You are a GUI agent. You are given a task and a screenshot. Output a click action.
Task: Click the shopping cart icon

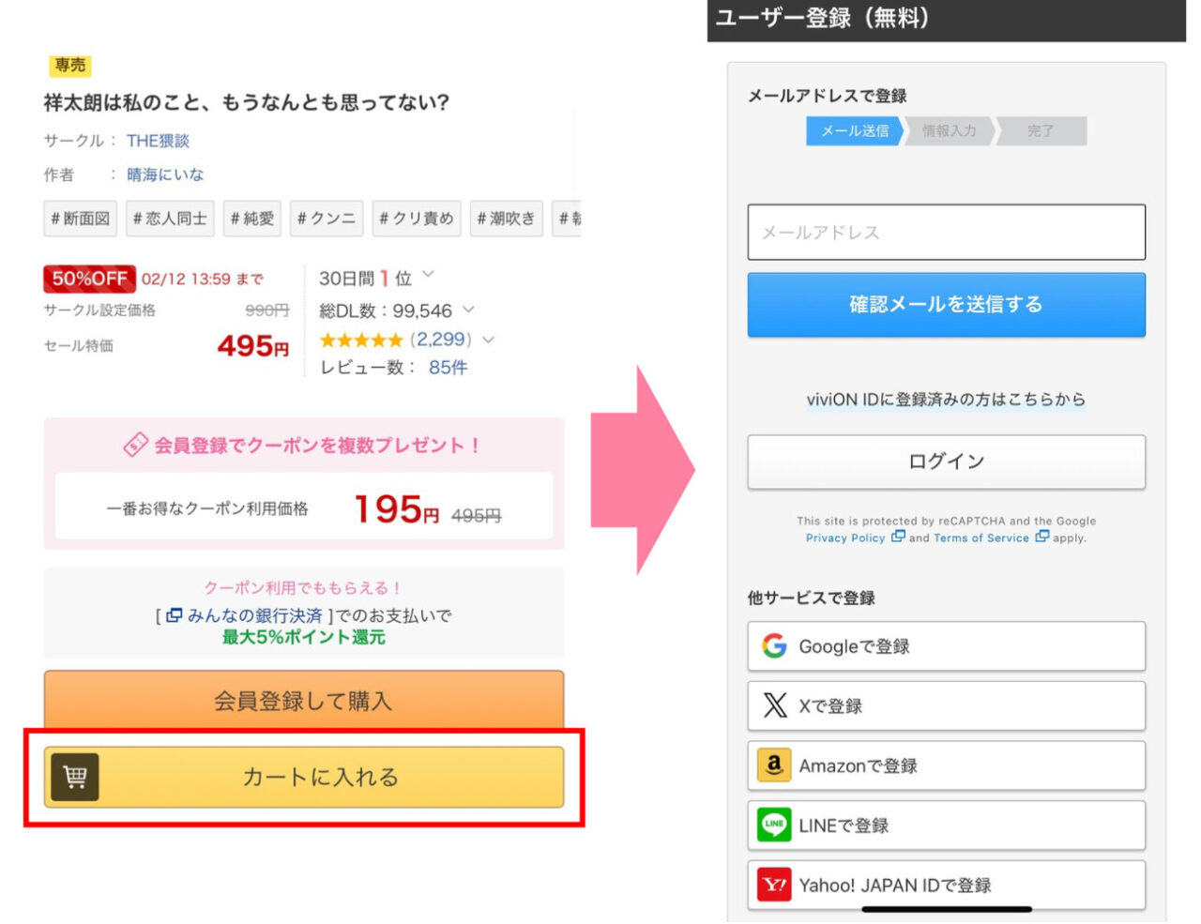tap(75, 777)
